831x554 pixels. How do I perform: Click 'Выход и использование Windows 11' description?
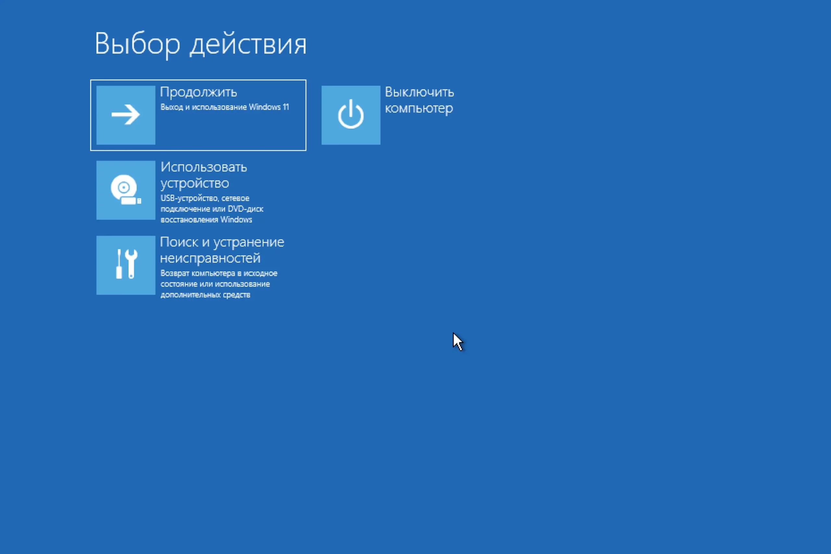tap(224, 107)
